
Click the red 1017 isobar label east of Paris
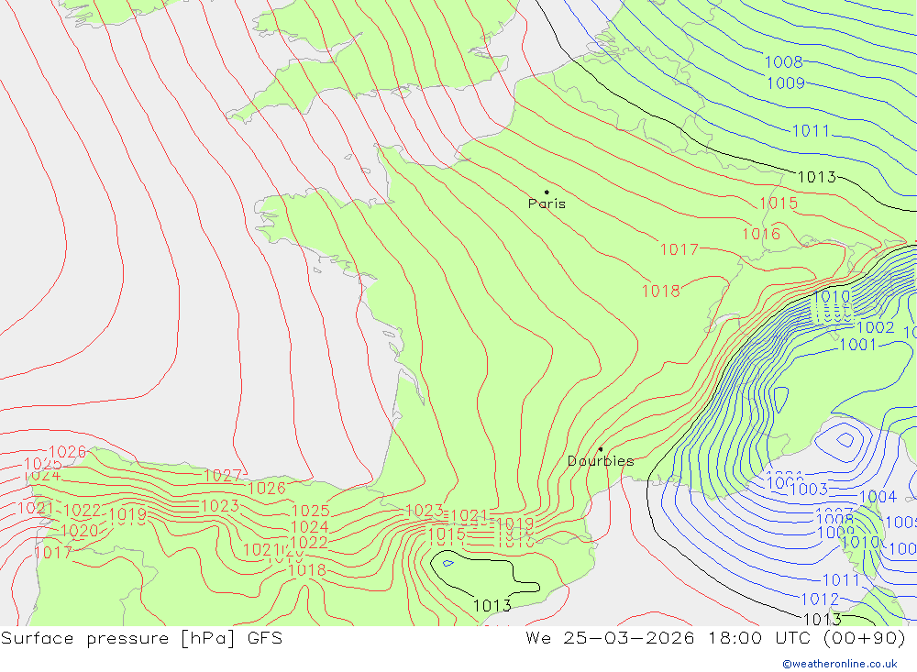pos(679,249)
